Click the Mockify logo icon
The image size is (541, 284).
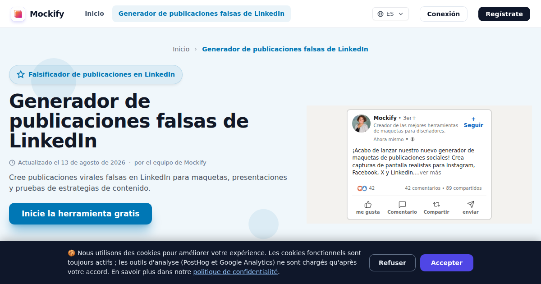coord(18,14)
